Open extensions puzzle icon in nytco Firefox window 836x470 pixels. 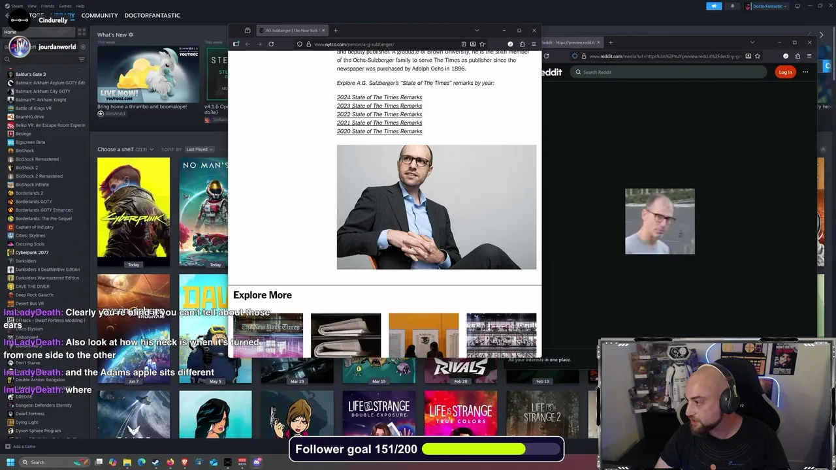point(522,44)
